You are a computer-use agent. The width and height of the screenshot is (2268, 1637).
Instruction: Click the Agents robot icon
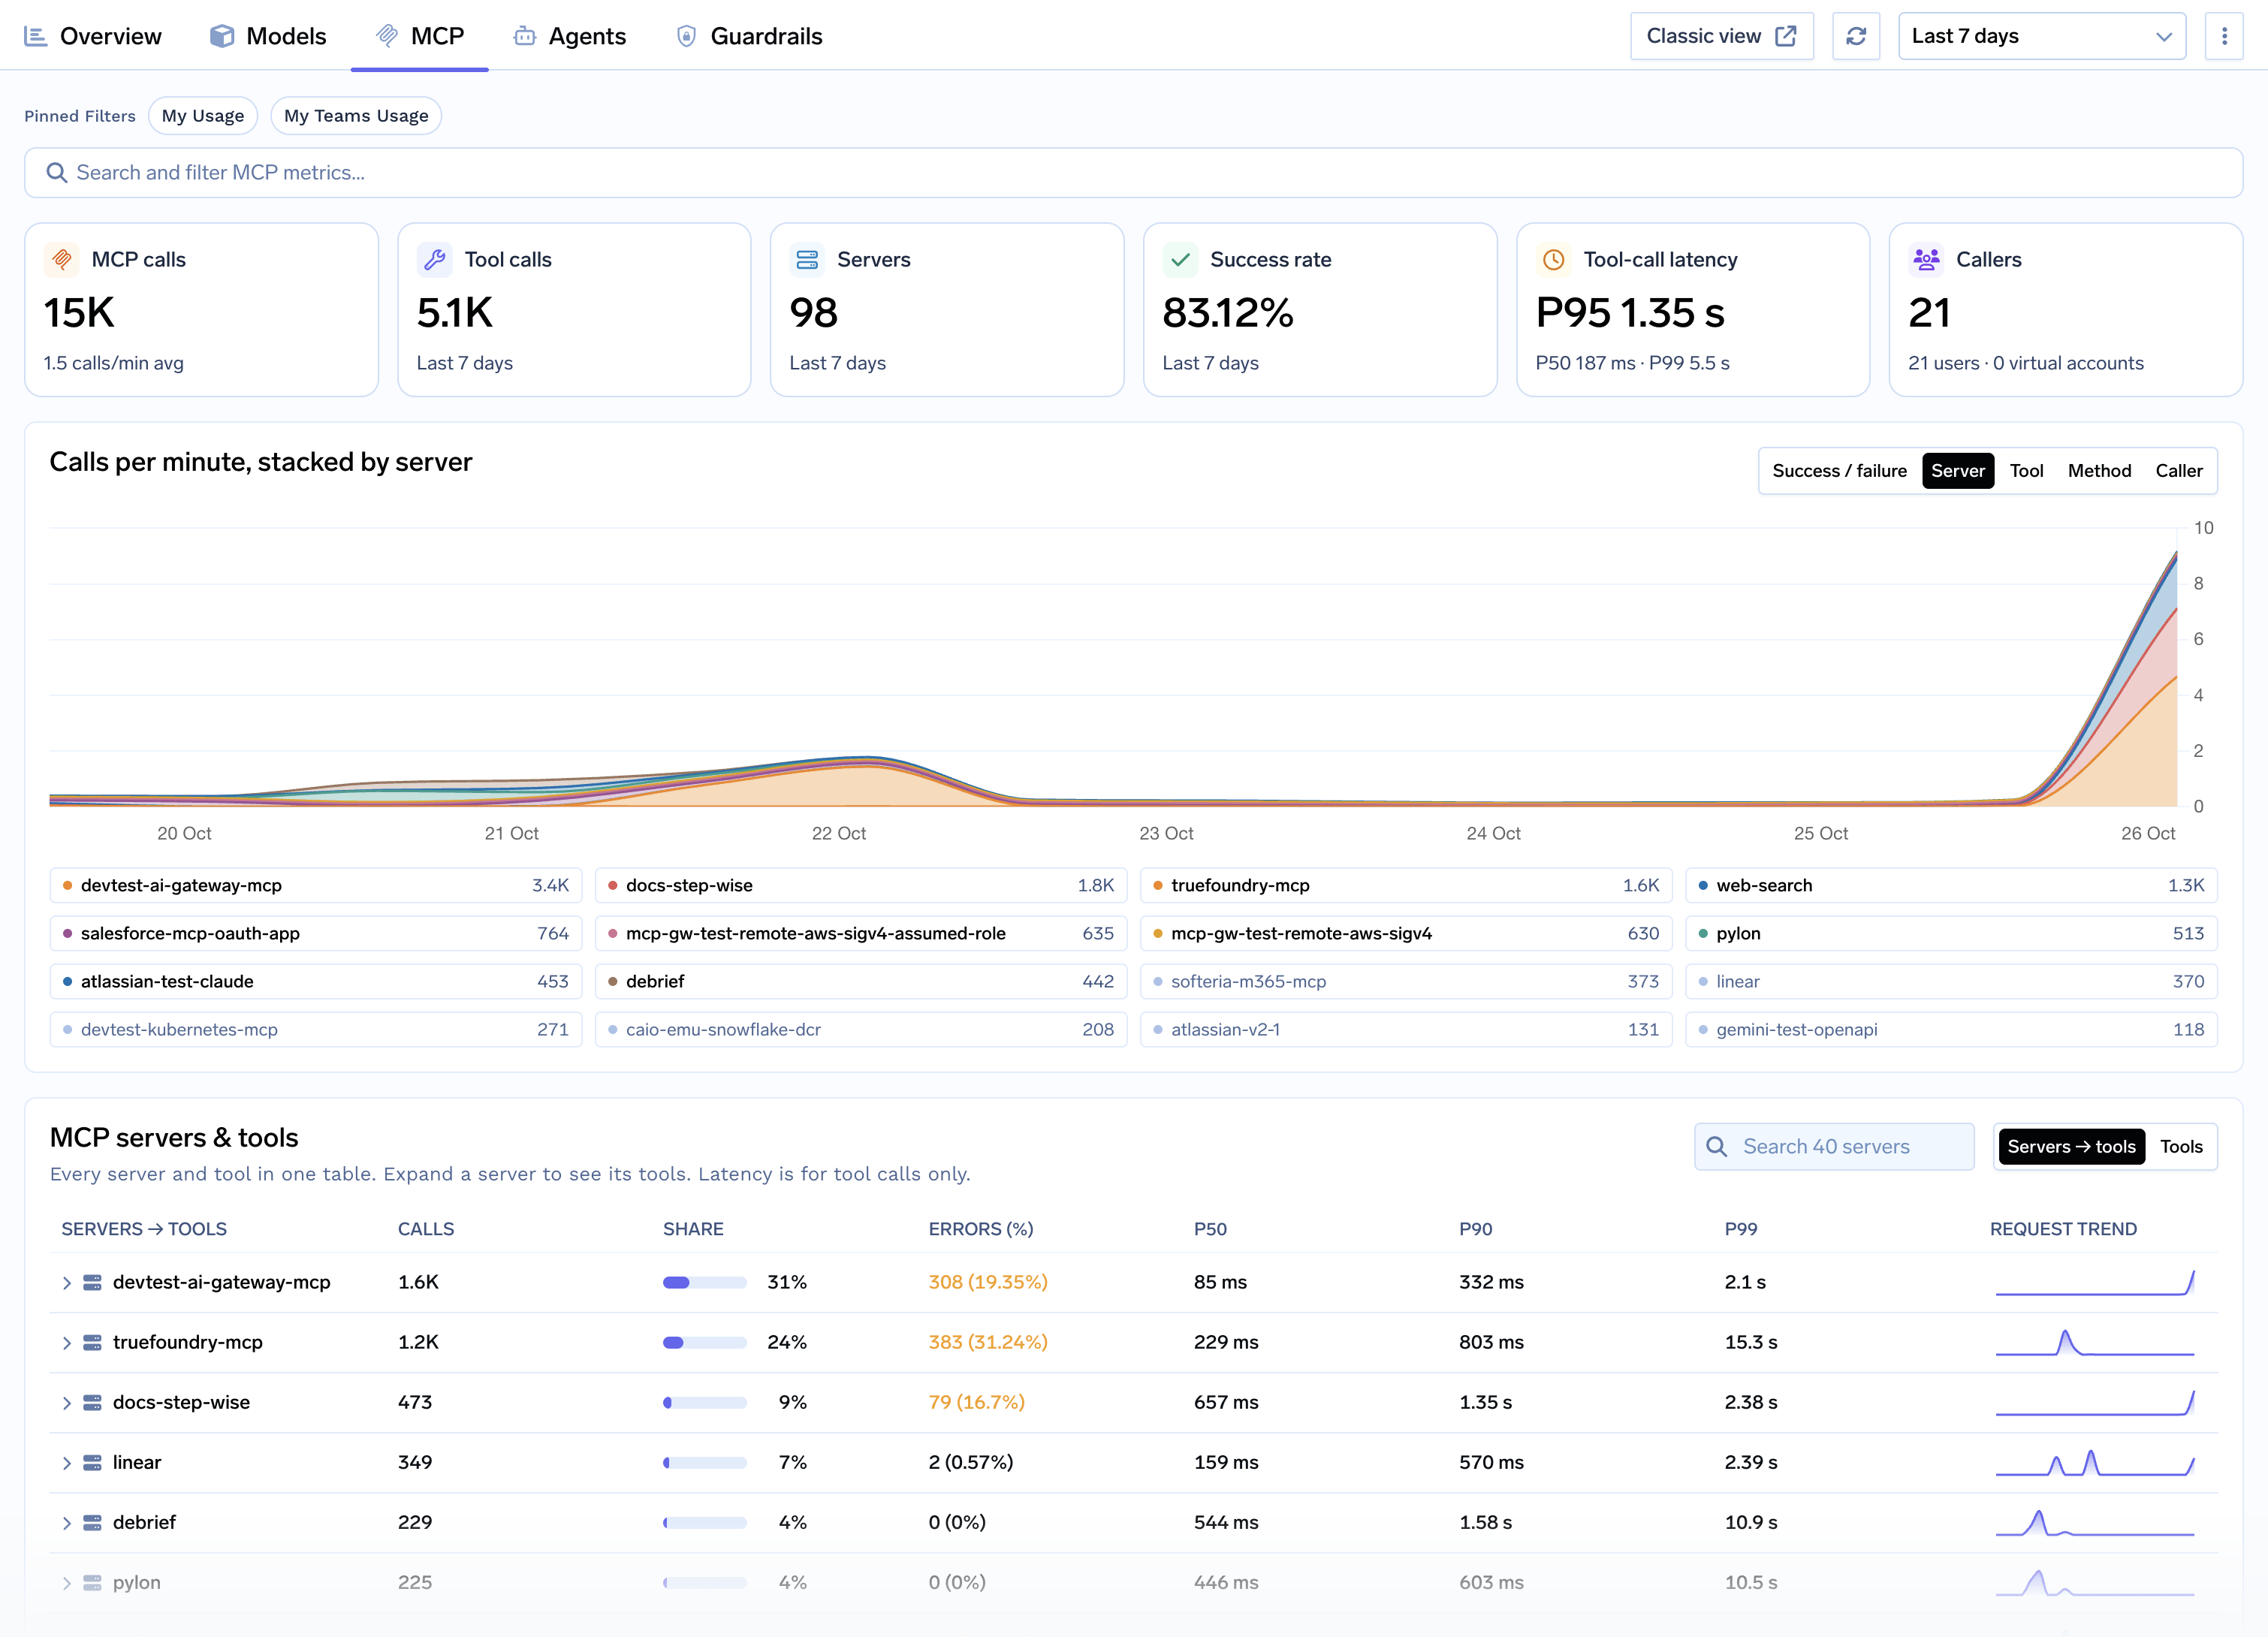(525, 36)
